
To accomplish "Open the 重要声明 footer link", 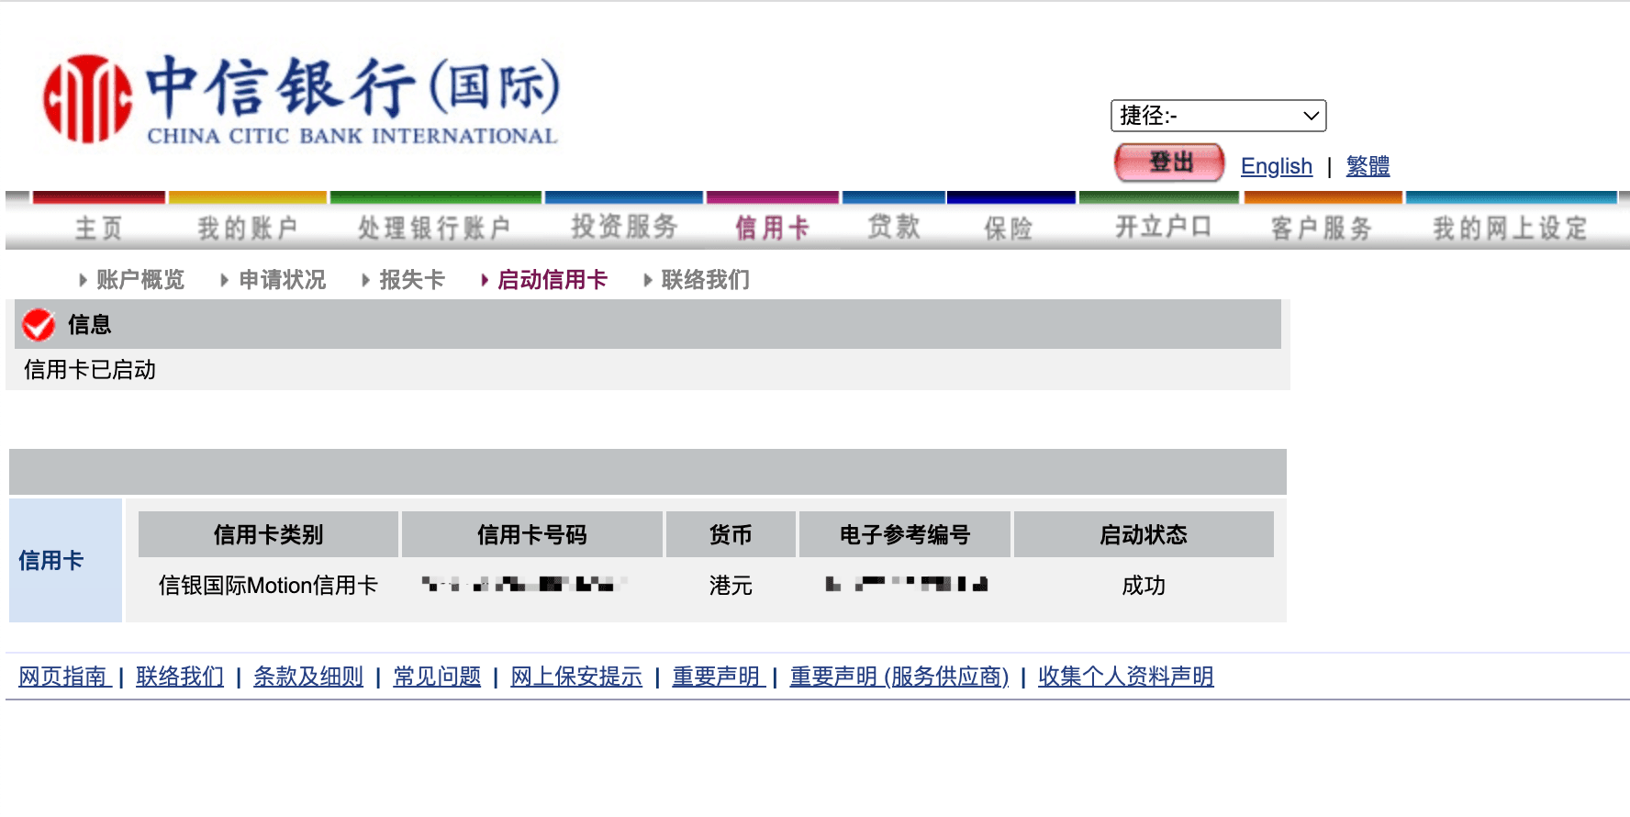I will pyautogui.click(x=717, y=677).
